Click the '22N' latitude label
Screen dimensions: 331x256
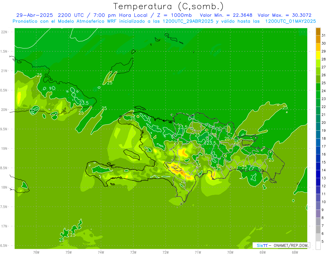pyautogui.click(x=4, y=32)
